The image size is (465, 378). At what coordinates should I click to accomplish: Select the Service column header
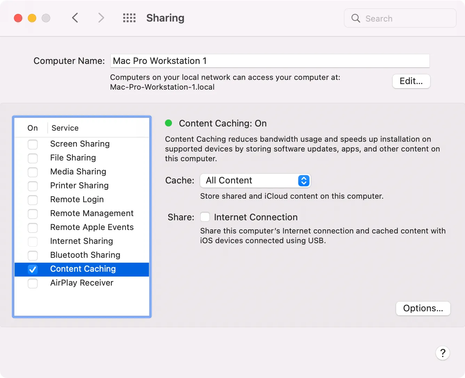(x=65, y=128)
